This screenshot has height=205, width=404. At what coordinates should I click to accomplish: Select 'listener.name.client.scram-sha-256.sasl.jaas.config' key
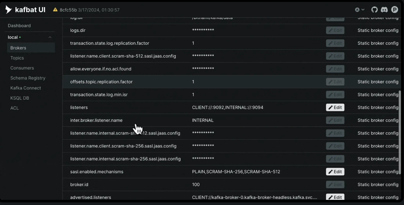point(123,146)
